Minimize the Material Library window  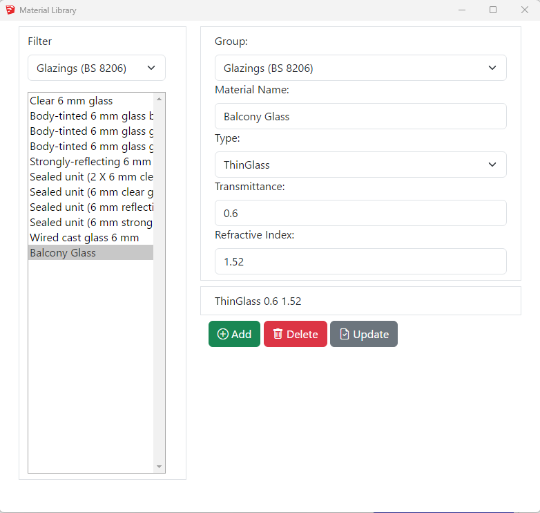[x=461, y=10]
